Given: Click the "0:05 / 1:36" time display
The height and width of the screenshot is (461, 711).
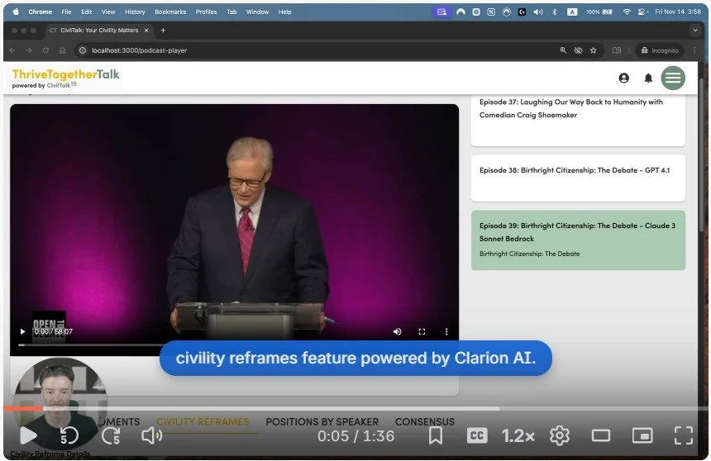Looking at the screenshot, I should point(356,436).
